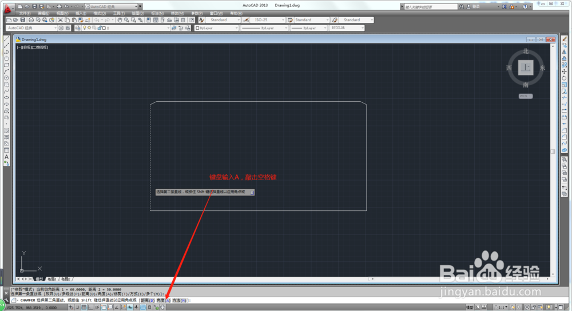Open the BYCOLOR plot style dropdown

(346, 28)
